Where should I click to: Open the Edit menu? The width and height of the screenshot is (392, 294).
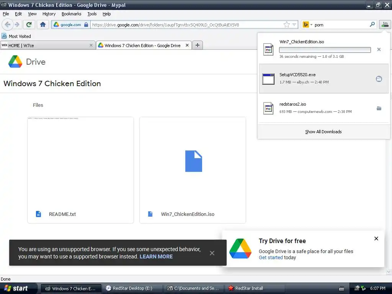coord(18,14)
